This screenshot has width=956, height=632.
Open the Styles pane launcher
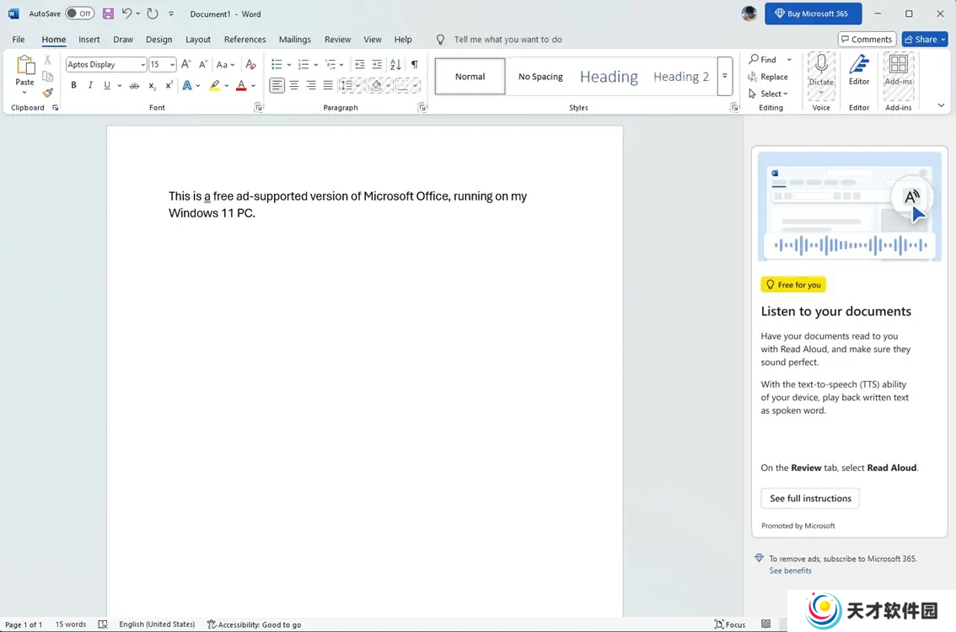(734, 108)
